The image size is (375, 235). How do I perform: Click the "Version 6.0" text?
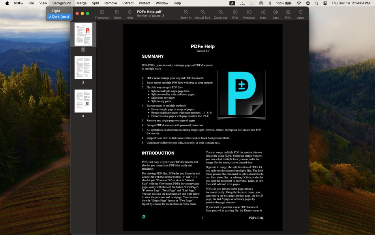point(202,51)
